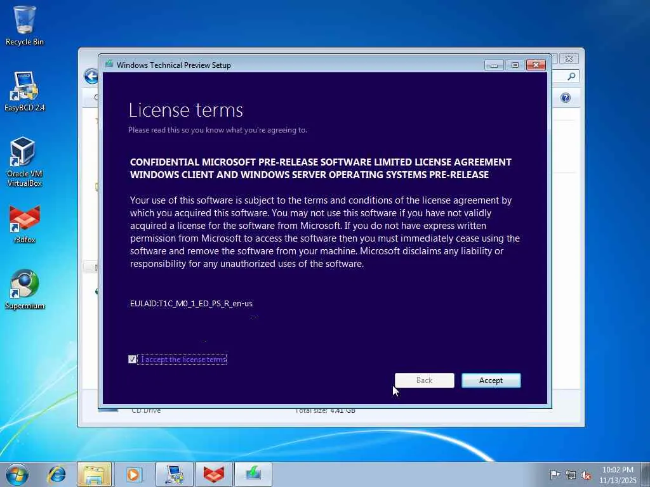The height and width of the screenshot is (487, 650).
Task: Click the EULAID:T1C_M0_1_ED_PS_R_en-us text
Action: [x=191, y=304]
